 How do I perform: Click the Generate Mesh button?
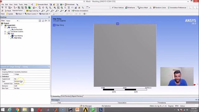coord(42,4)
